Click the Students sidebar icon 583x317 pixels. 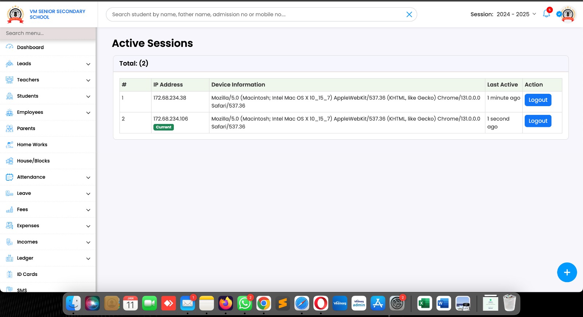pos(9,96)
